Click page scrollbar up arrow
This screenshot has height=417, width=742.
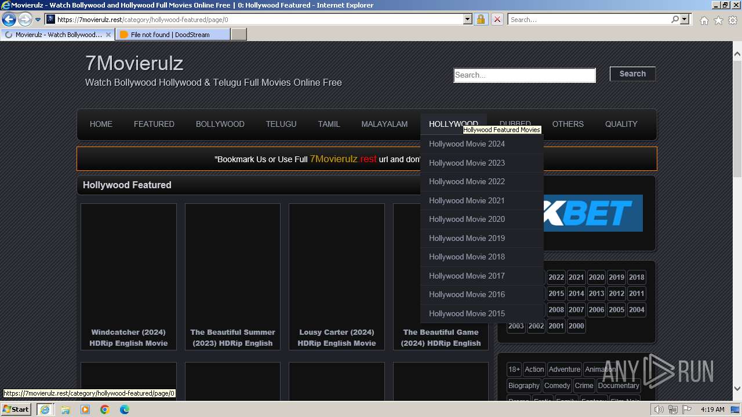pos(737,54)
